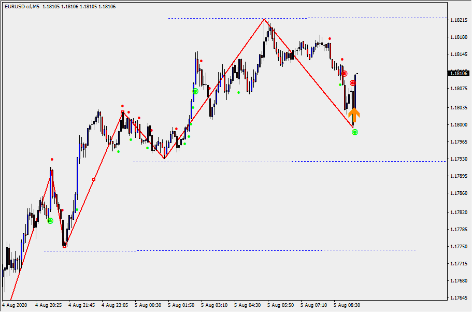472x312 pixels.
Task: Click the 5 Aug 08:30 time label
Action: [347, 305]
